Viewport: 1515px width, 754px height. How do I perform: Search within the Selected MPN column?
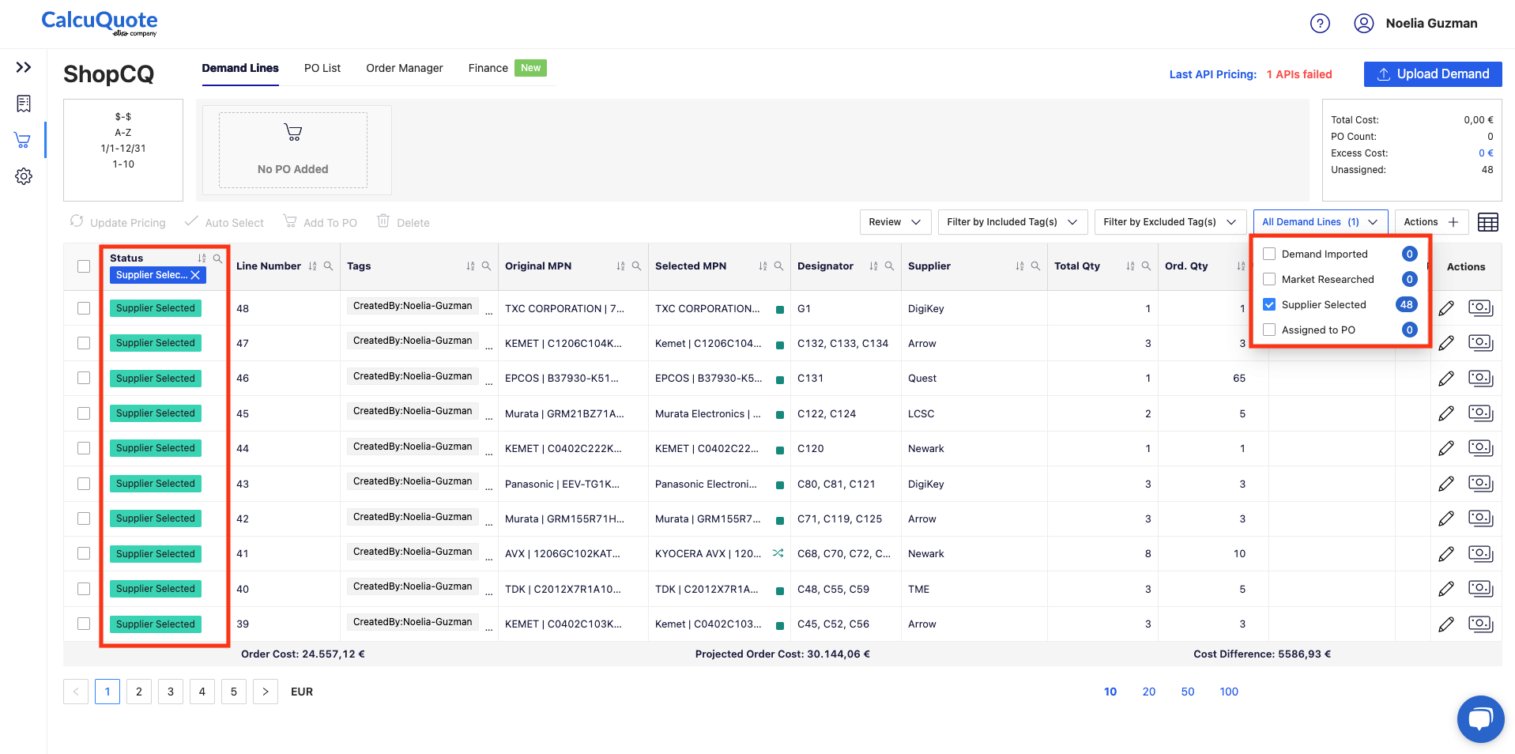tap(778, 266)
